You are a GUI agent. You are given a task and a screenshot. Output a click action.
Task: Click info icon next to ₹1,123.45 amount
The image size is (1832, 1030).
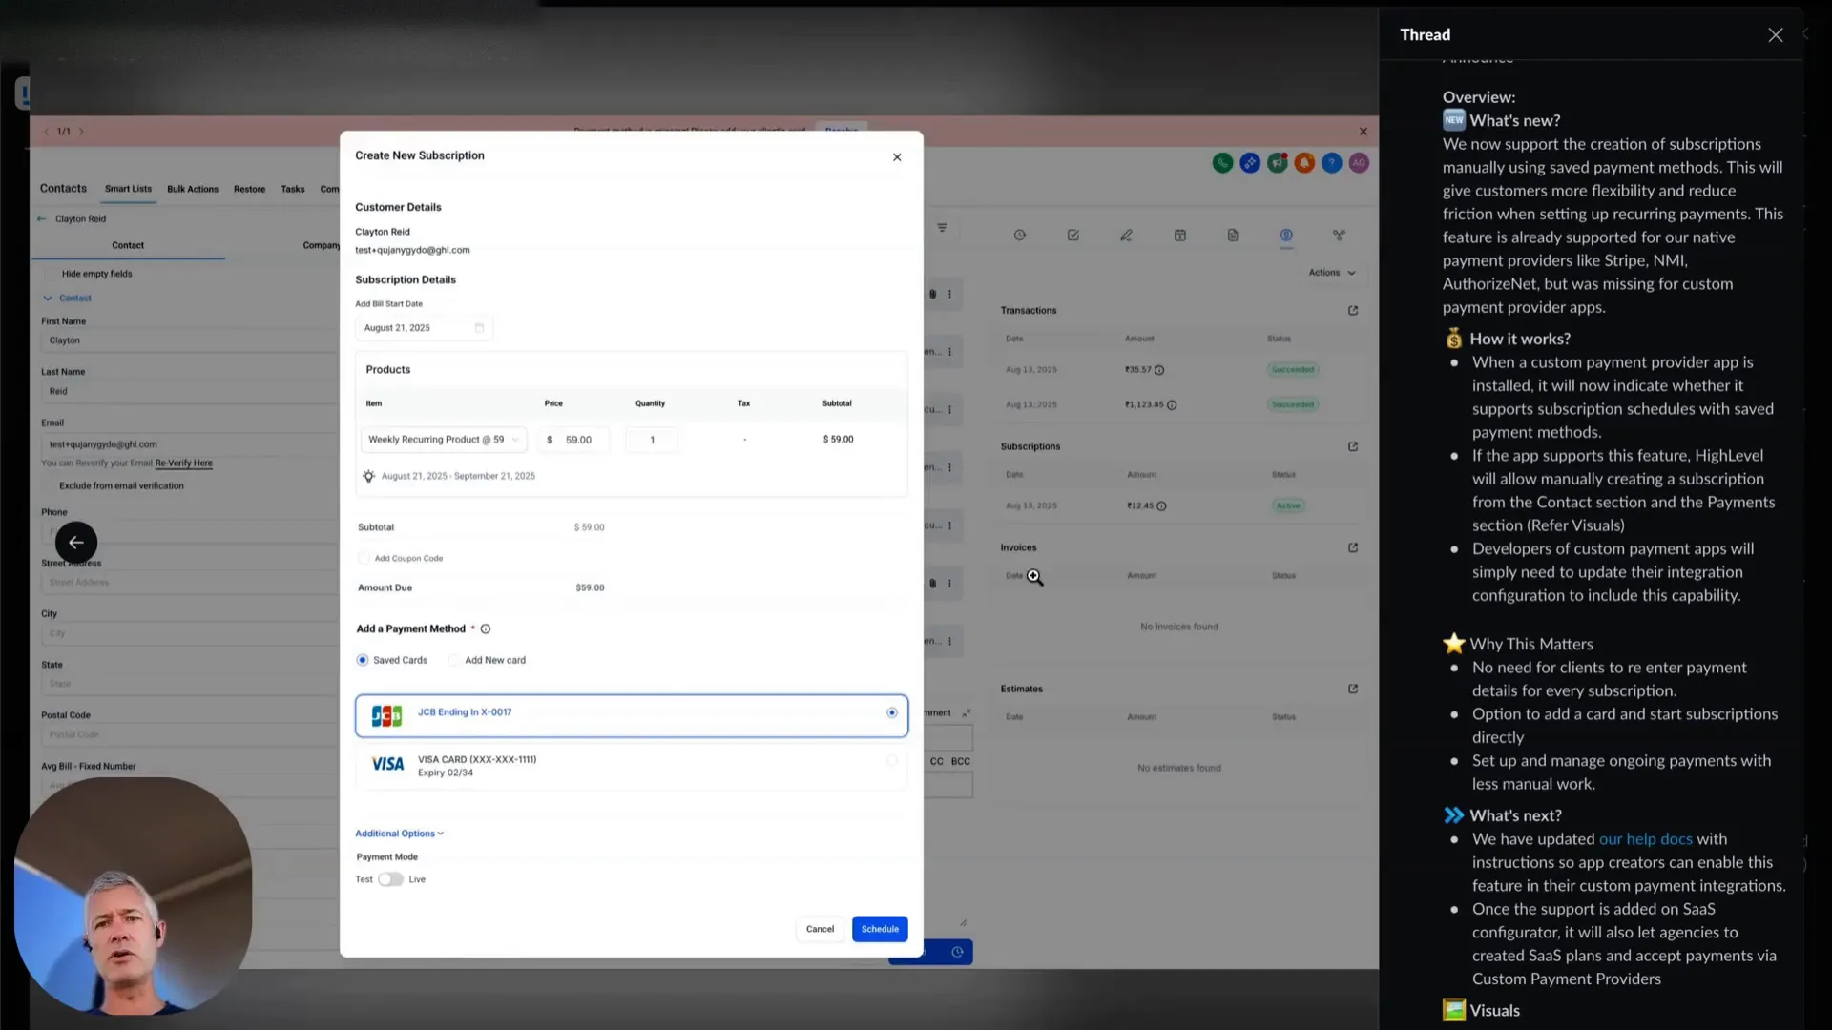[x=1172, y=405]
